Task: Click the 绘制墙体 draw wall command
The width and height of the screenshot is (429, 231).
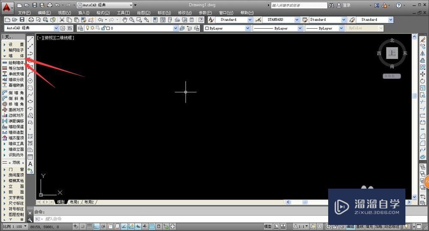Action: (x=13, y=63)
